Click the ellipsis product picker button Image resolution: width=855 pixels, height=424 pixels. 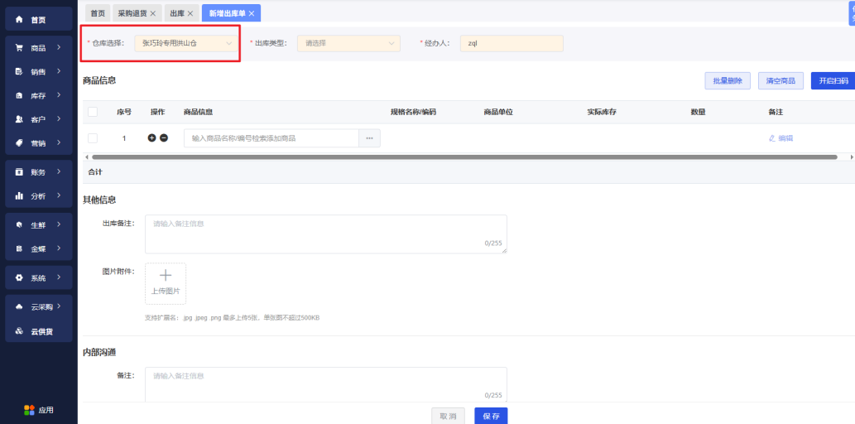click(369, 138)
